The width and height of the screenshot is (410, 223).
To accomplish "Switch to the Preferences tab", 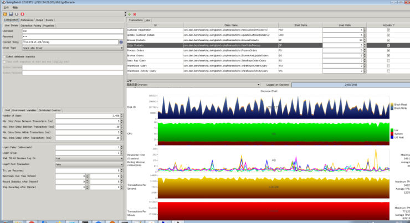I will [27, 20].
